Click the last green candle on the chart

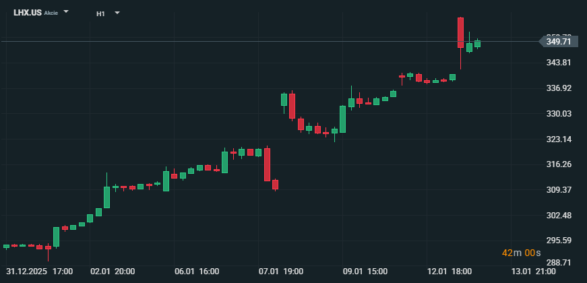pyautogui.click(x=477, y=44)
